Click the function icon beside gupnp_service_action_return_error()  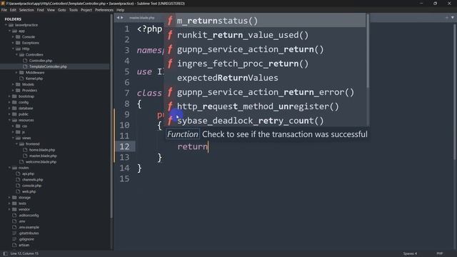(x=170, y=92)
